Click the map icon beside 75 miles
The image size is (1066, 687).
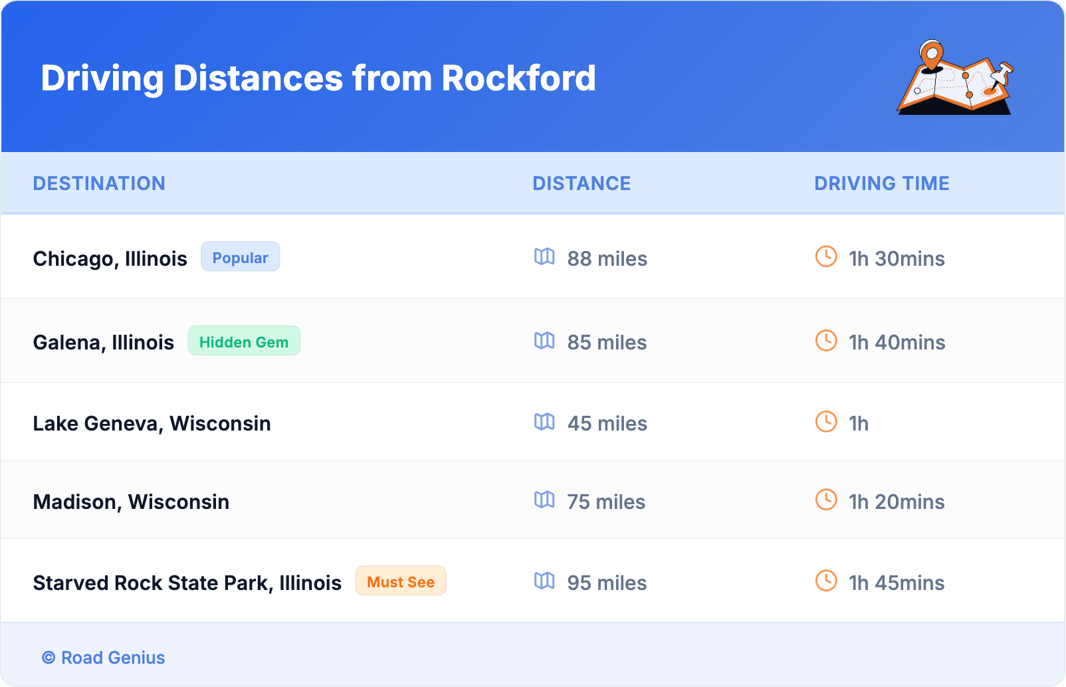click(x=544, y=500)
